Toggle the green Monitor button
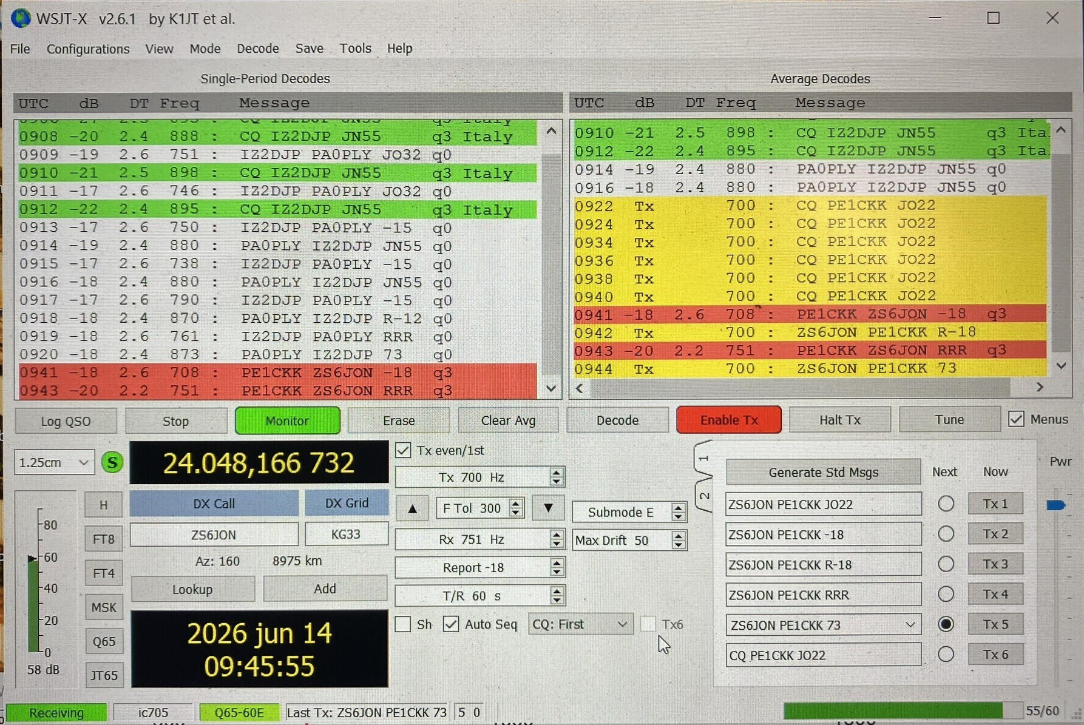The image size is (1084, 725). 287,420
